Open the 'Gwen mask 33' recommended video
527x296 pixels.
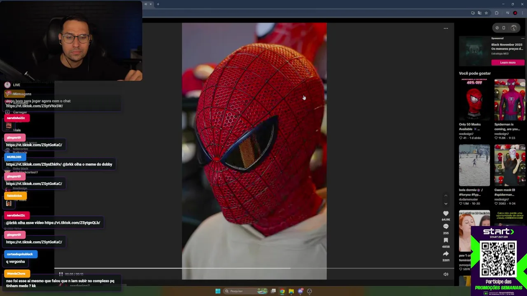[x=510, y=165]
